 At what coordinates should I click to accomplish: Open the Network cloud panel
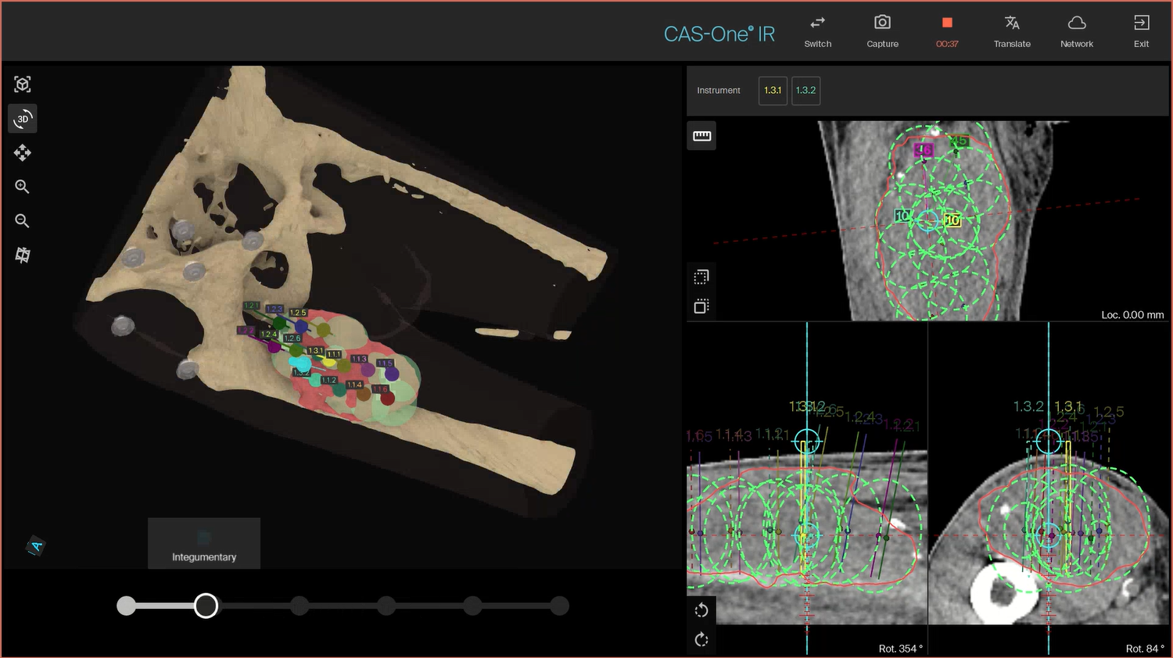[x=1077, y=30]
